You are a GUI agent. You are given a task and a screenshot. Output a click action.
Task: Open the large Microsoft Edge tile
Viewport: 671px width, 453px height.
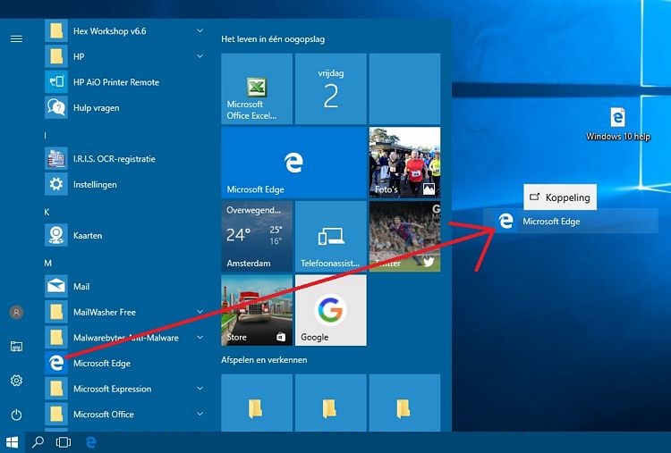[x=294, y=163]
